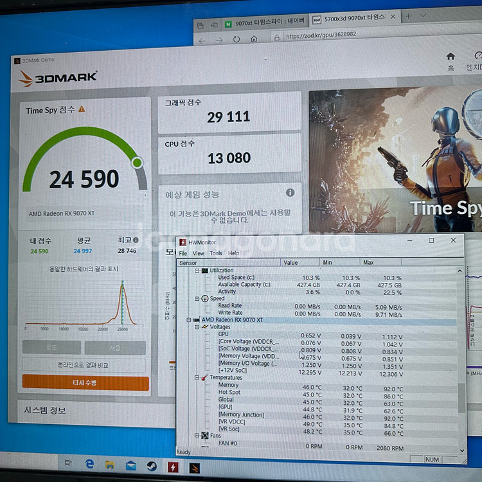Image resolution: width=482 pixels, height=482 pixels.
Task: Click the Time Spy score warning triangle icon
Action: 82,109
